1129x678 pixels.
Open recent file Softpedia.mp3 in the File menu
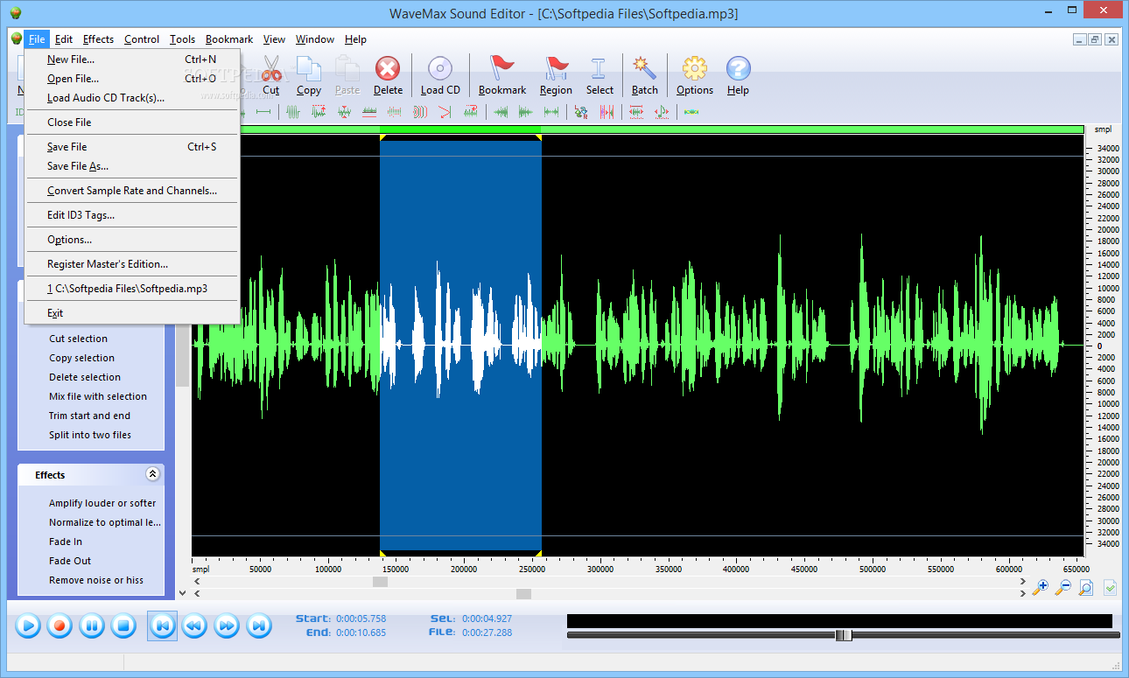131,289
